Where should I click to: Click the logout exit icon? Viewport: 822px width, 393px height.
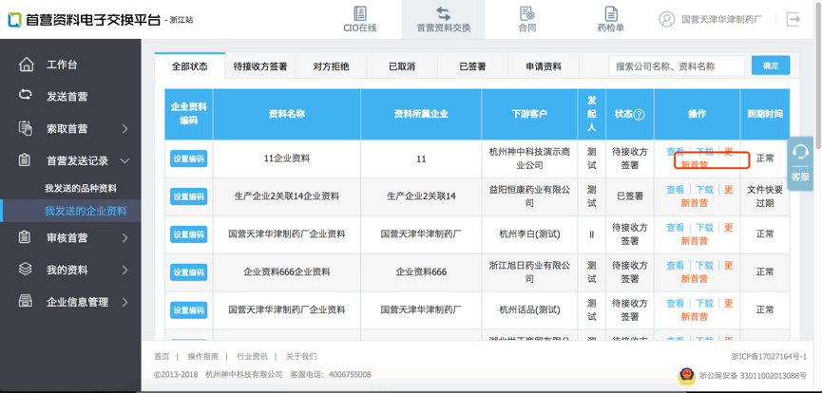click(x=793, y=19)
